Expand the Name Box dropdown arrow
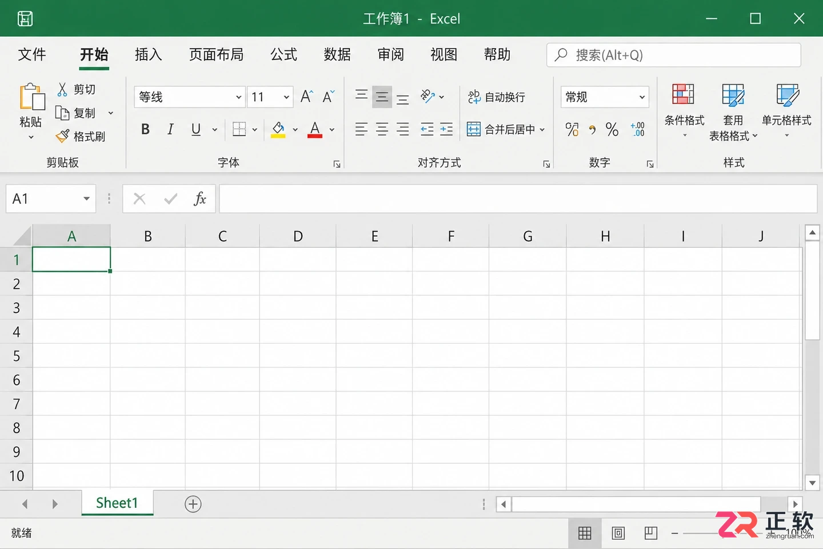Image resolution: width=823 pixels, height=549 pixels. (x=86, y=199)
